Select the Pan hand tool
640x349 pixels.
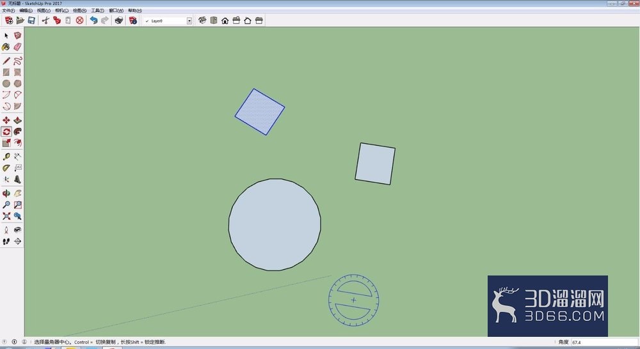click(17, 193)
